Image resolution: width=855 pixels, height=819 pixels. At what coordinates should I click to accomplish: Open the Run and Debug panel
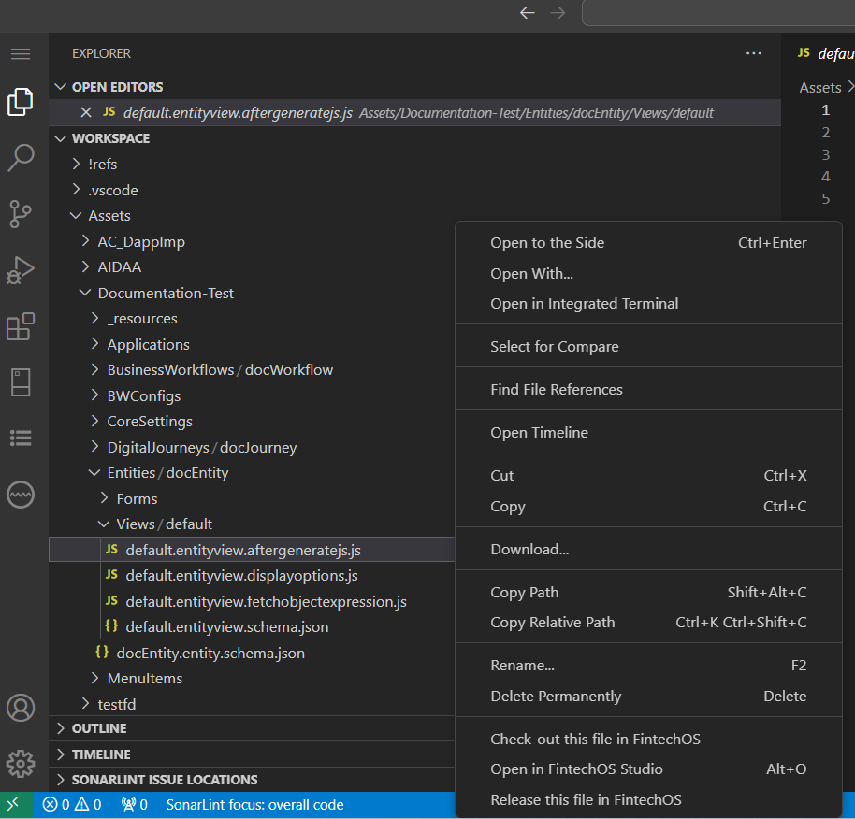pyautogui.click(x=21, y=270)
